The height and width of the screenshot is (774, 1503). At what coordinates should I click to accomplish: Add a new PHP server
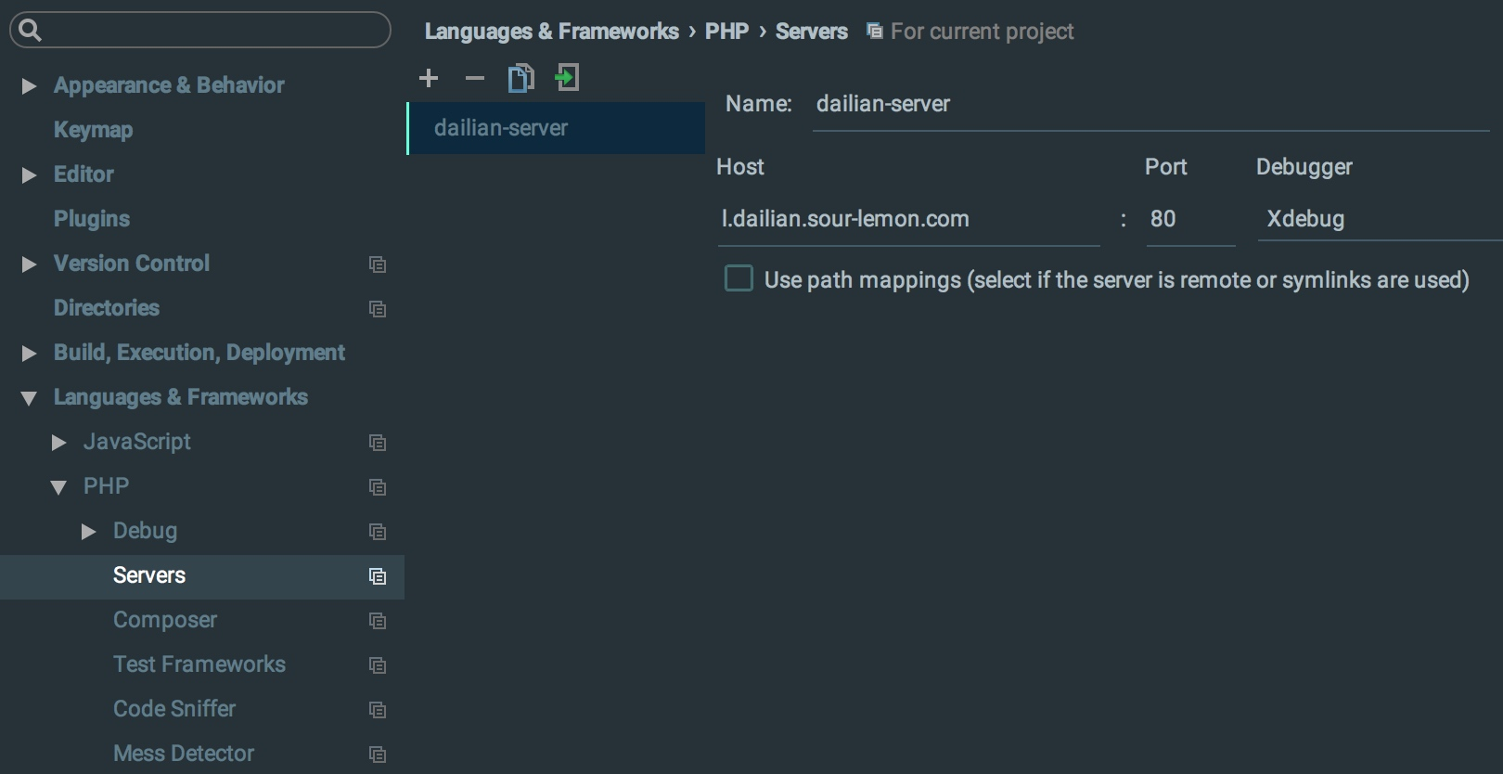(429, 78)
